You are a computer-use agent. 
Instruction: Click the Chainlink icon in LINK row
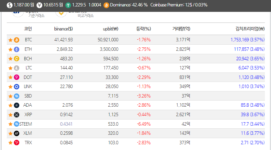pyautogui.click(x=17, y=86)
